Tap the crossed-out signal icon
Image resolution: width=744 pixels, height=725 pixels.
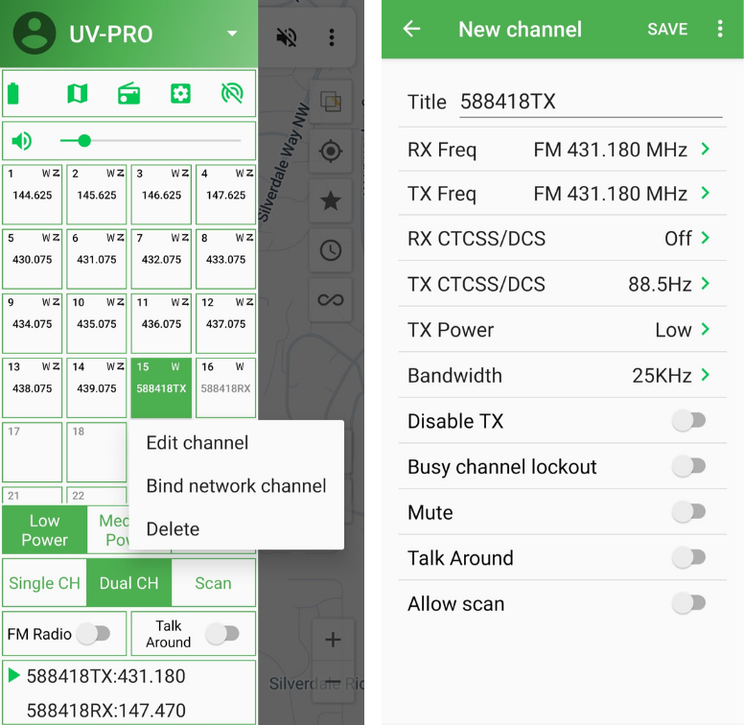[232, 93]
